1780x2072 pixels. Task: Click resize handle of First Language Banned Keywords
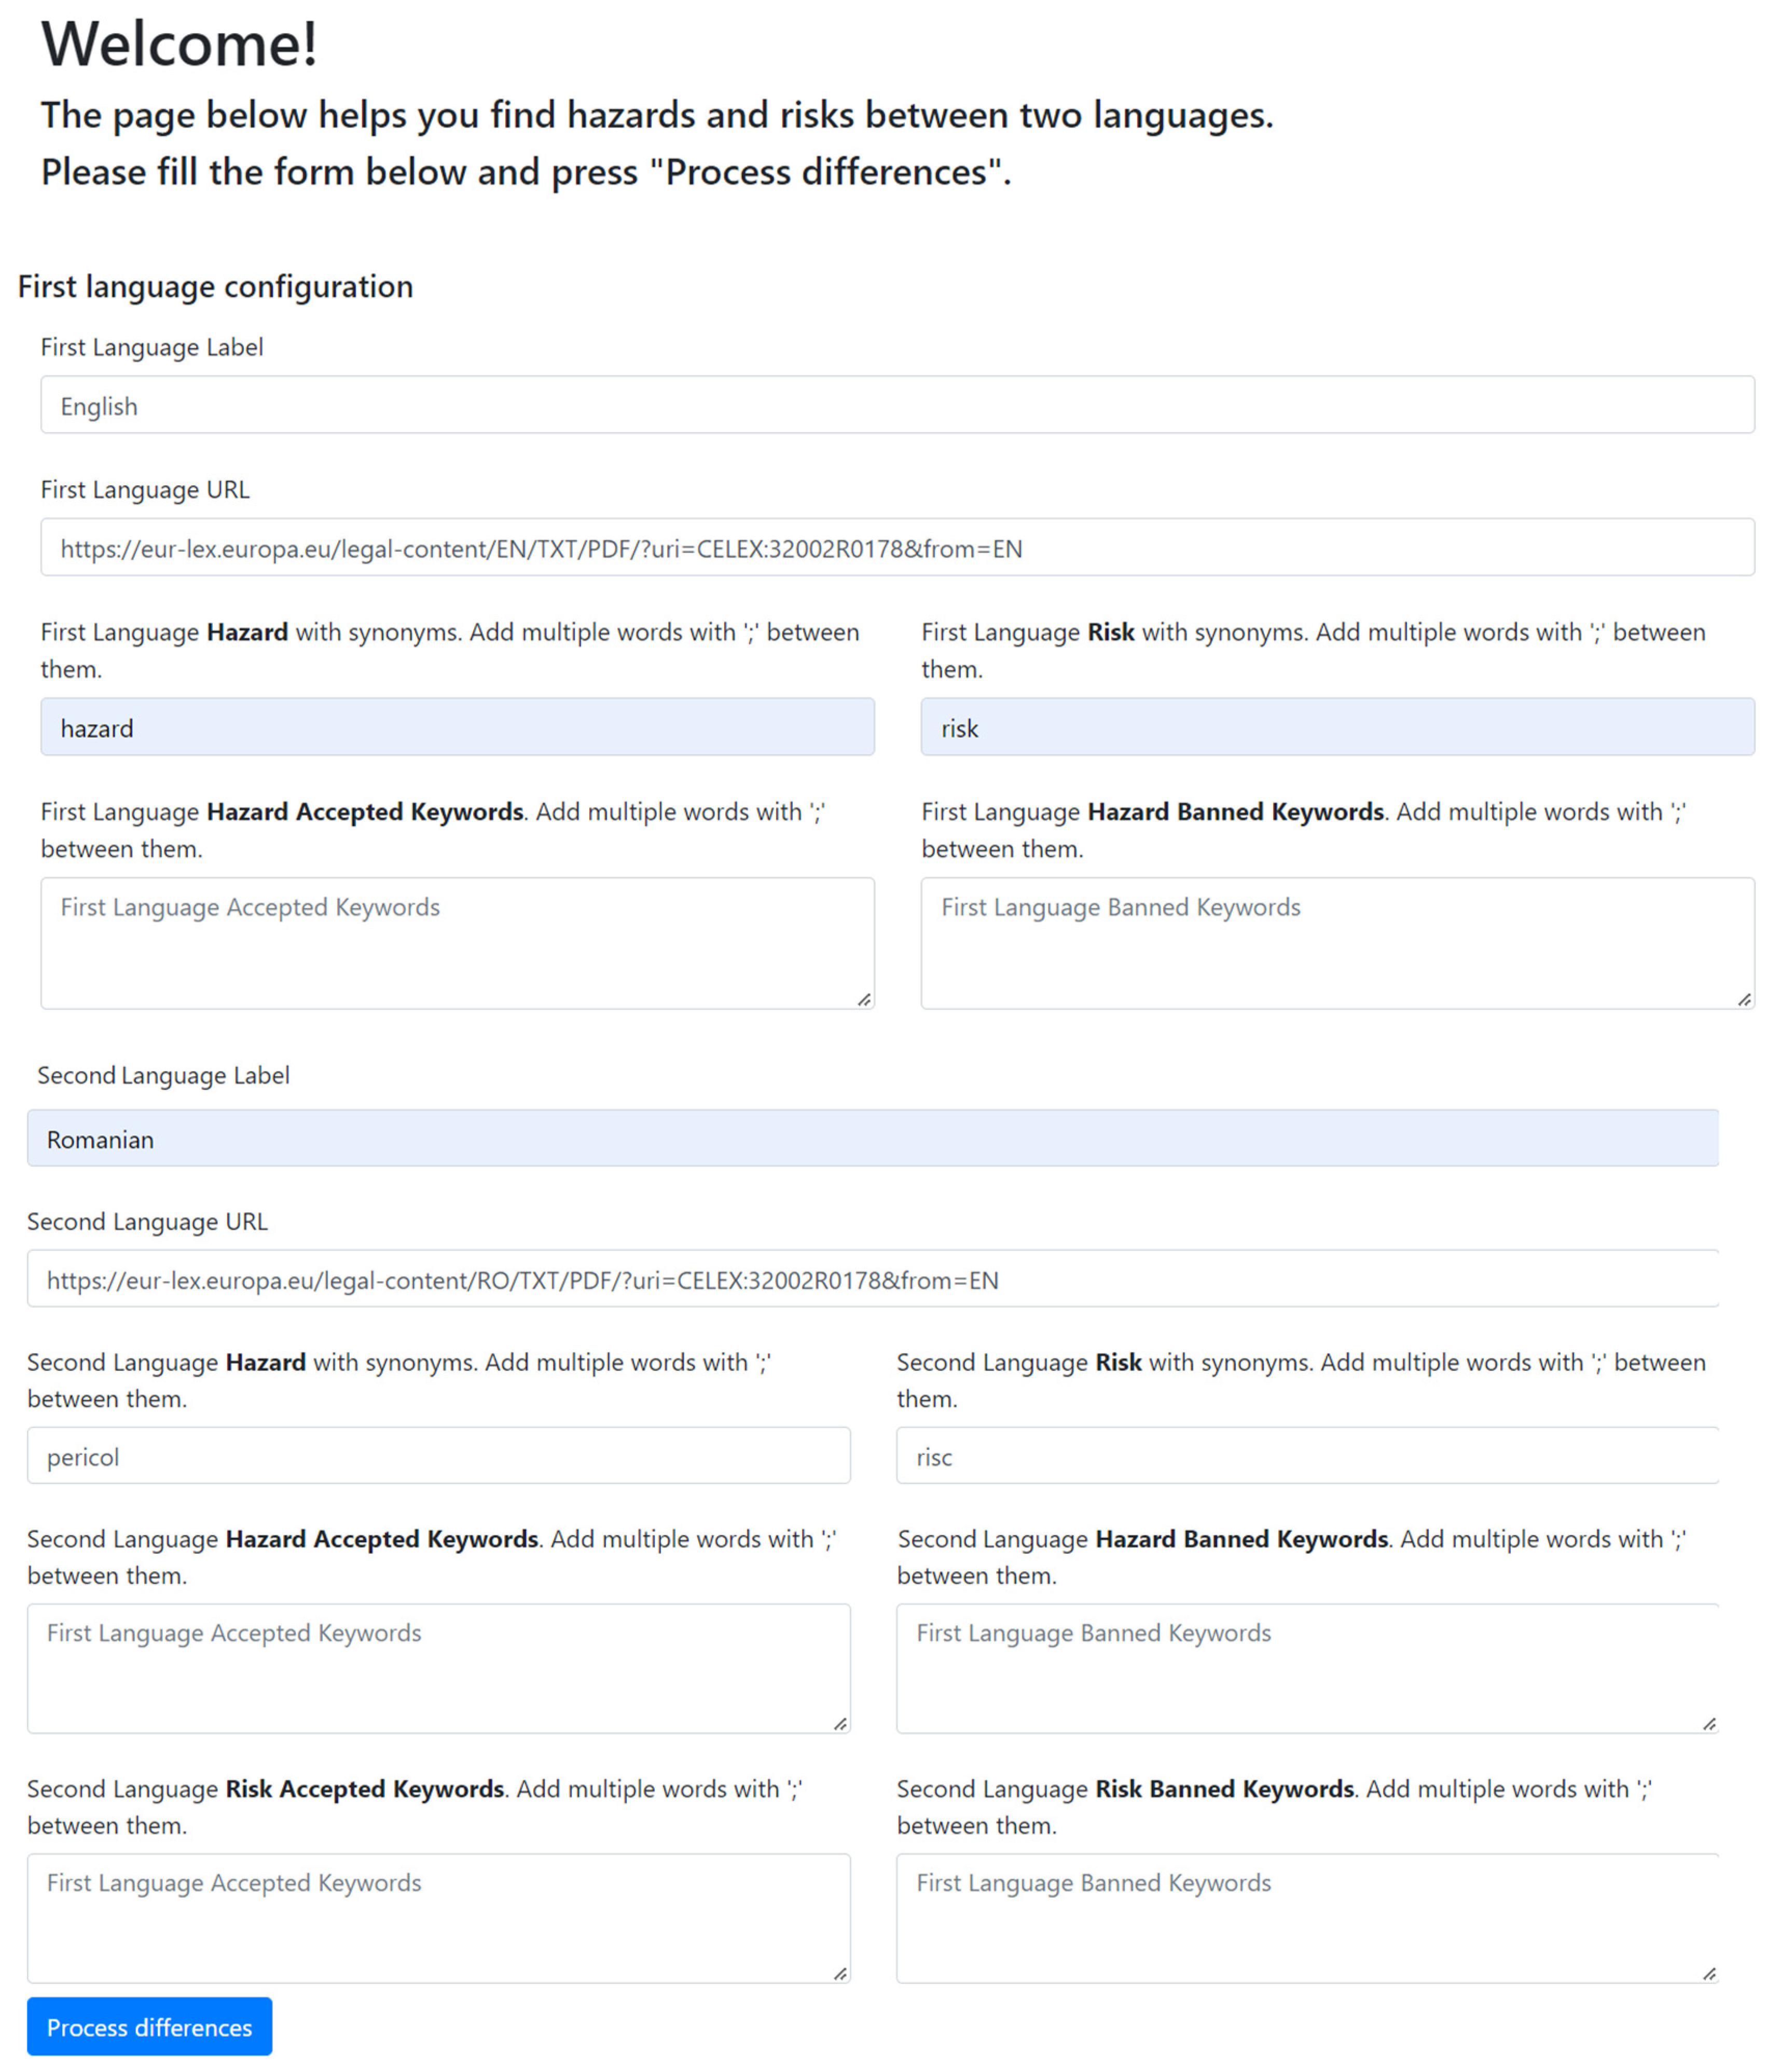(x=1743, y=999)
